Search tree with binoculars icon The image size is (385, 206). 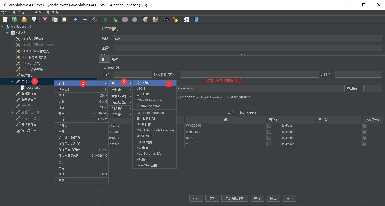[166, 20]
